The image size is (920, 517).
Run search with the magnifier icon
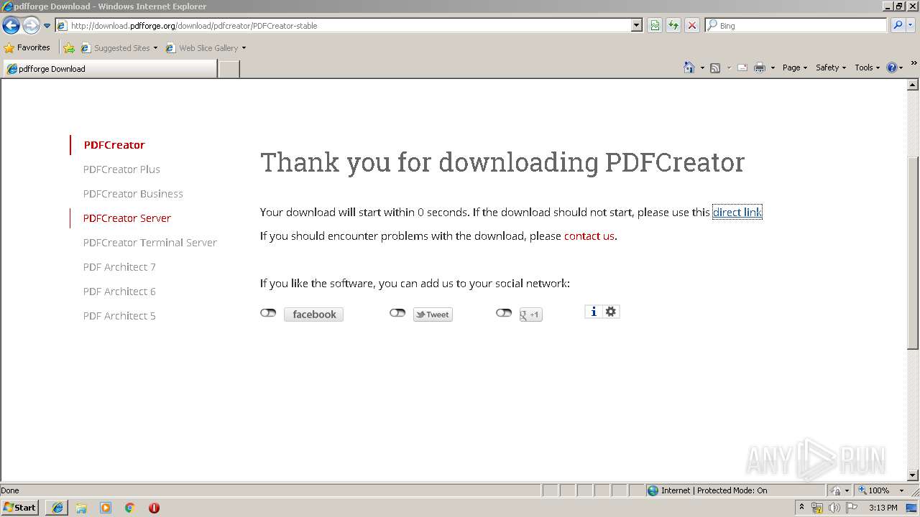(x=898, y=25)
